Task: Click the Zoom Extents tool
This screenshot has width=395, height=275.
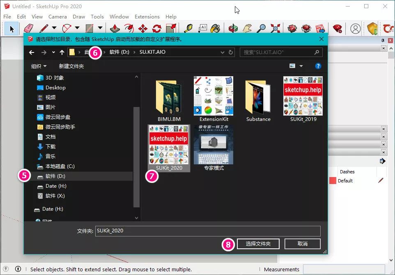Action: tap(276, 28)
